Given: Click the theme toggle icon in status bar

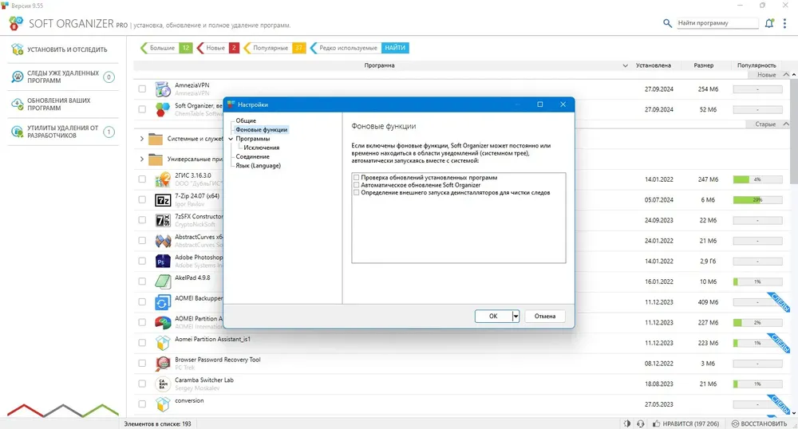Looking at the screenshot, I should (627, 423).
